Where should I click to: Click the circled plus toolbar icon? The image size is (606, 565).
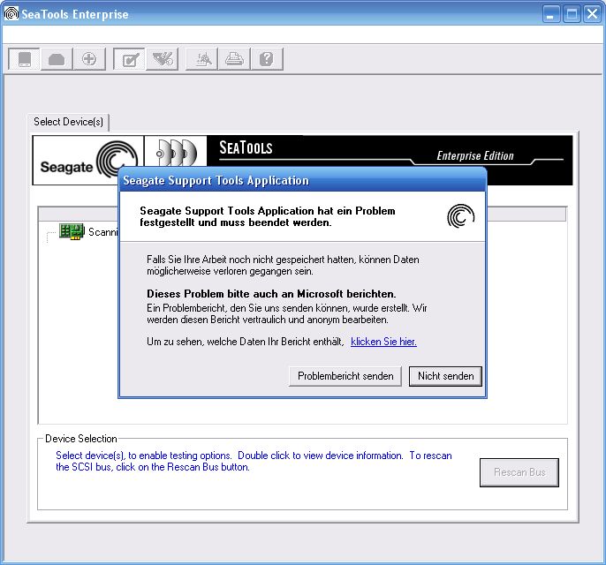coord(89,59)
